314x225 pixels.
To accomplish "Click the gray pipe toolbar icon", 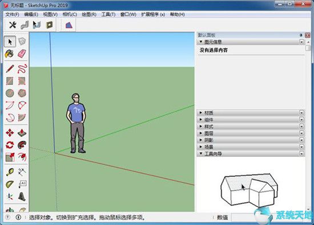I will click(25, 25).
